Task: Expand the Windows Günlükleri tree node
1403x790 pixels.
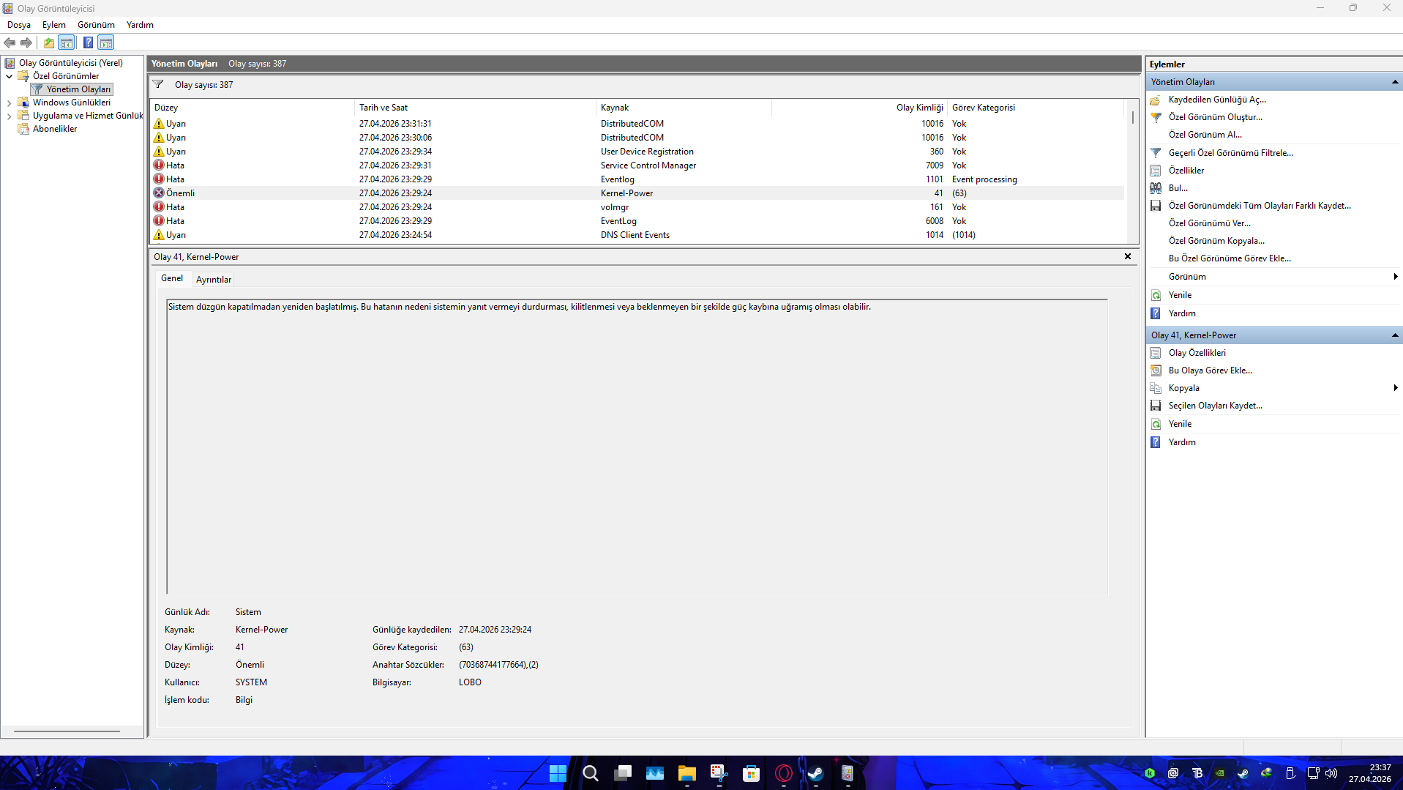Action: [9, 103]
